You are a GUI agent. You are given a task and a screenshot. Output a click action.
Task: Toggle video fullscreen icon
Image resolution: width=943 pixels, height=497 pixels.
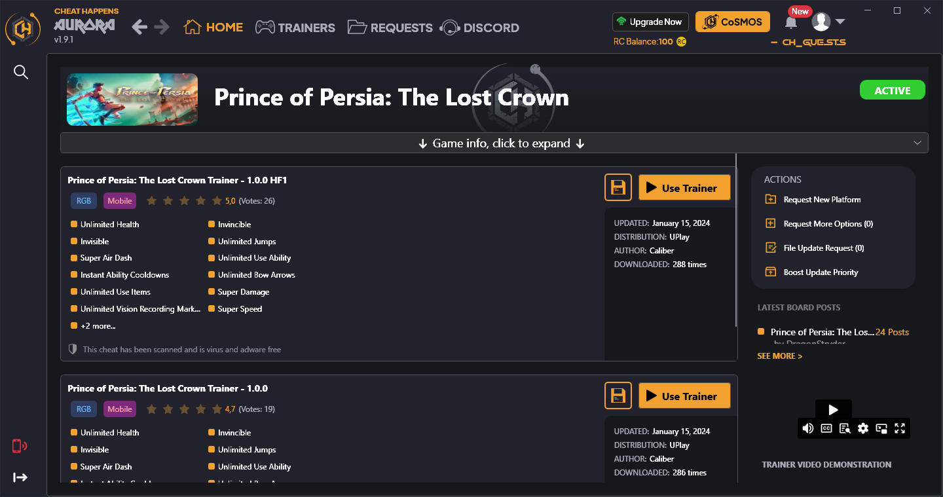(900, 428)
